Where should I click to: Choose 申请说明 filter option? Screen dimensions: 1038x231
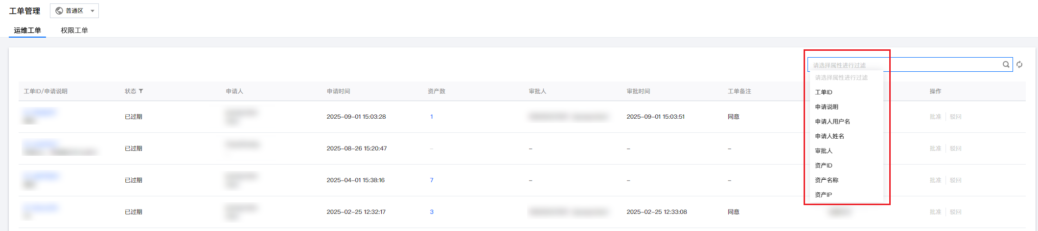(x=827, y=107)
